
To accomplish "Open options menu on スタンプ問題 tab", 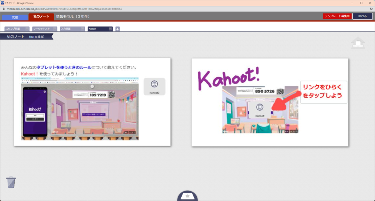I will click(27, 29).
